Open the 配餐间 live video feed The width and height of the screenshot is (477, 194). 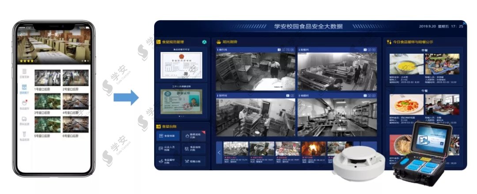pyautogui.click(x=337, y=72)
